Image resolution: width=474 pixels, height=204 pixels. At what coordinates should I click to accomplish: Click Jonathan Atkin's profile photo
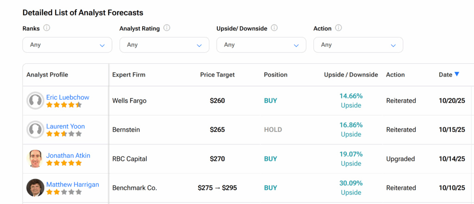[35, 159]
